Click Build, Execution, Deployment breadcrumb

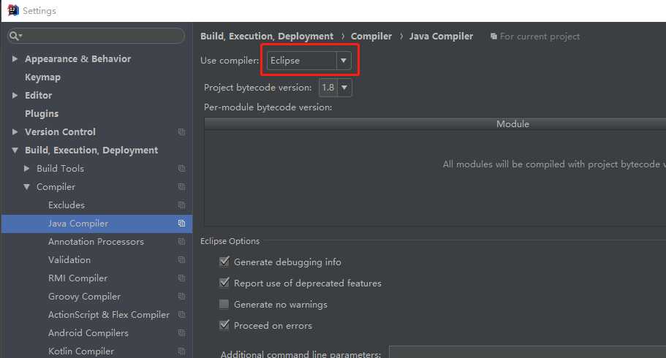(x=267, y=37)
